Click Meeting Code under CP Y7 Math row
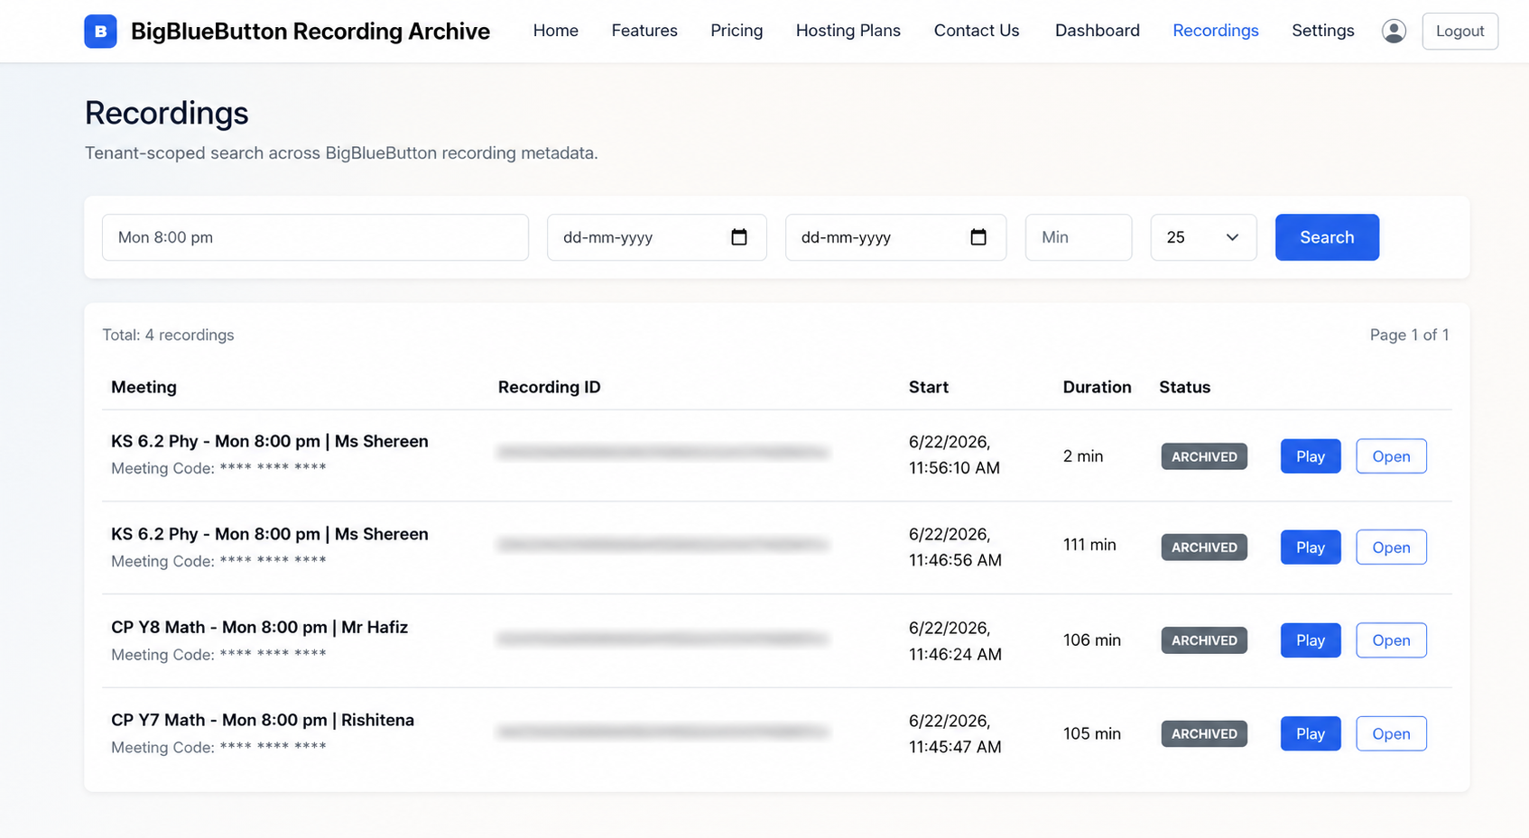 tap(218, 748)
